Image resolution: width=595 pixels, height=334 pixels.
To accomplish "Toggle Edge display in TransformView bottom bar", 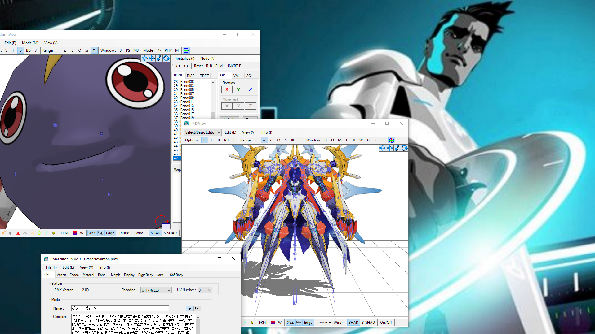I will pos(110,233).
